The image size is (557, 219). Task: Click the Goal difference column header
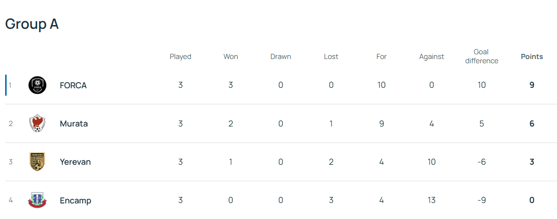(482, 56)
